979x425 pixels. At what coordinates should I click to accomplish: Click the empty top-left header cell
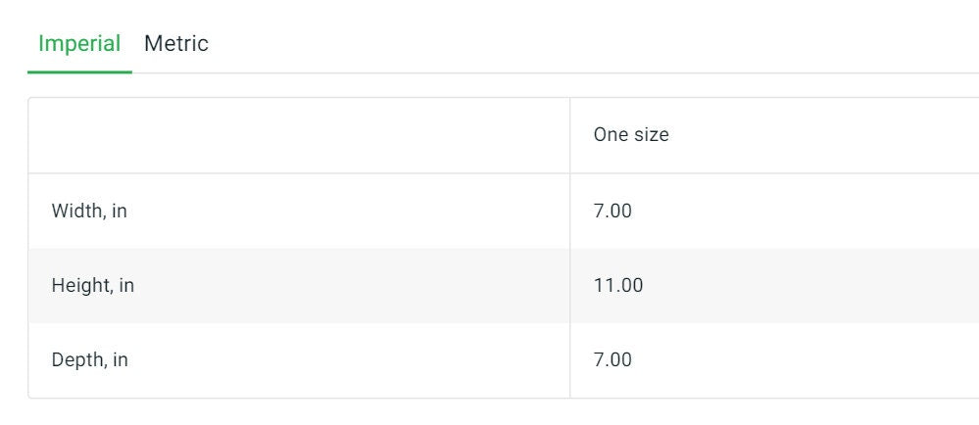299,135
